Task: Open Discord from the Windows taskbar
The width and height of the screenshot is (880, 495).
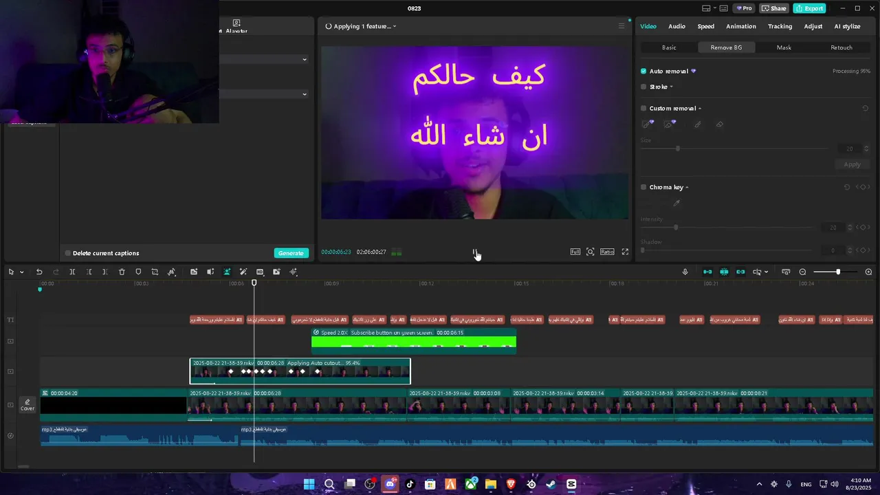Action: [x=390, y=484]
